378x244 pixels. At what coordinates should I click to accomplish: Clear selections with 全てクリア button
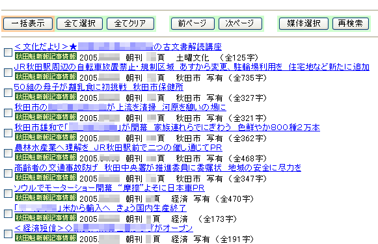tap(130, 23)
